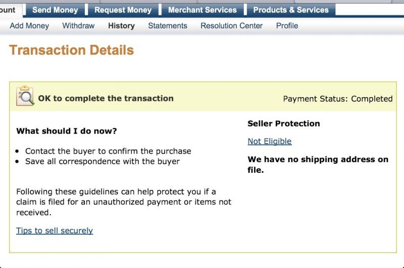Switch to Request Money tab
Viewport: 404px width, 268px height.
click(x=123, y=10)
